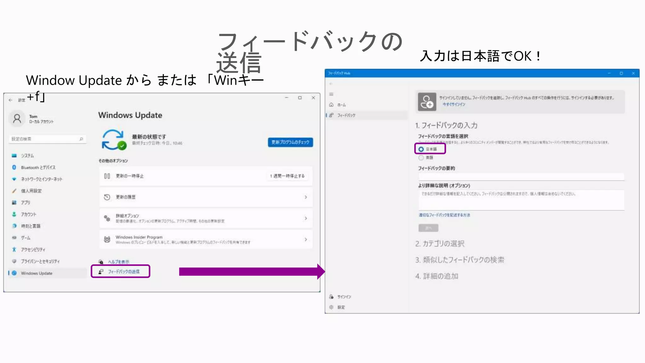This screenshot has width=645, height=363.
Task: Open Bluetooth とデバイス in the Settings sidebar
Action: [x=38, y=167]
